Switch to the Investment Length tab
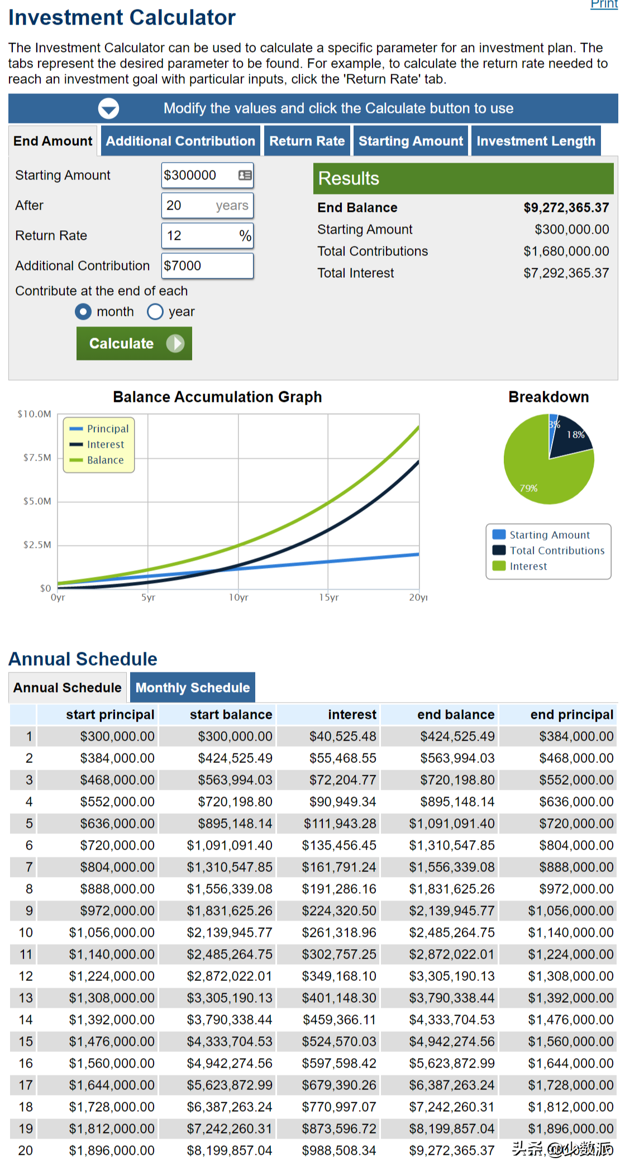 point(536,141)
